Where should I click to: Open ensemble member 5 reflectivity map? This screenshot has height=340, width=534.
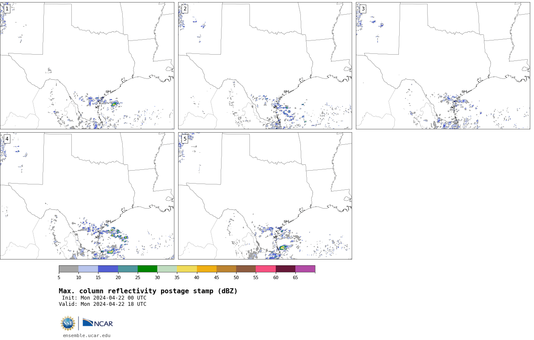pos(265,196)
